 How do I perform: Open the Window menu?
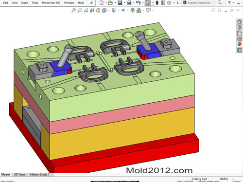[x=69, y=3]
